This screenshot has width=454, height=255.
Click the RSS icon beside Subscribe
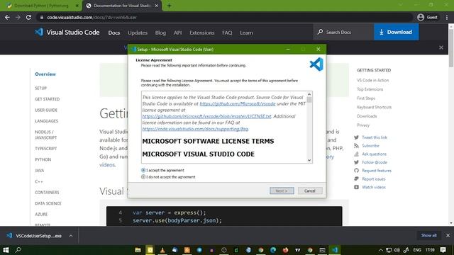click(356, 146)
